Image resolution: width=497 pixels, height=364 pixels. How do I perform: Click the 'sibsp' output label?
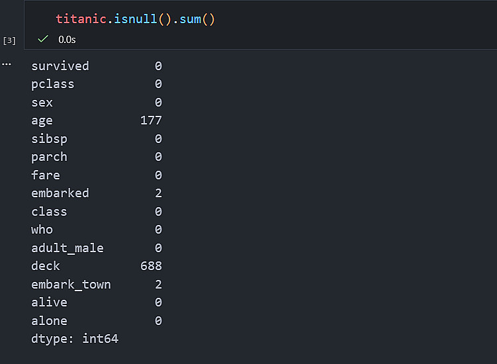pyautogui.click(x=49, y=139)
